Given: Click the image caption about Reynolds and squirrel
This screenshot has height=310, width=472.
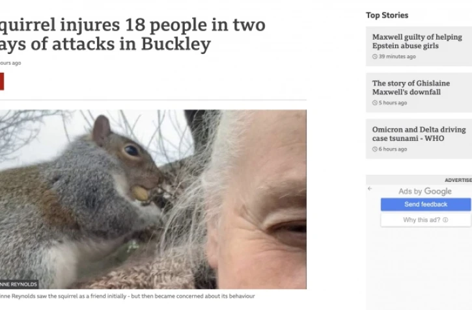Looking at the screenshot, I should pos(128,296).
